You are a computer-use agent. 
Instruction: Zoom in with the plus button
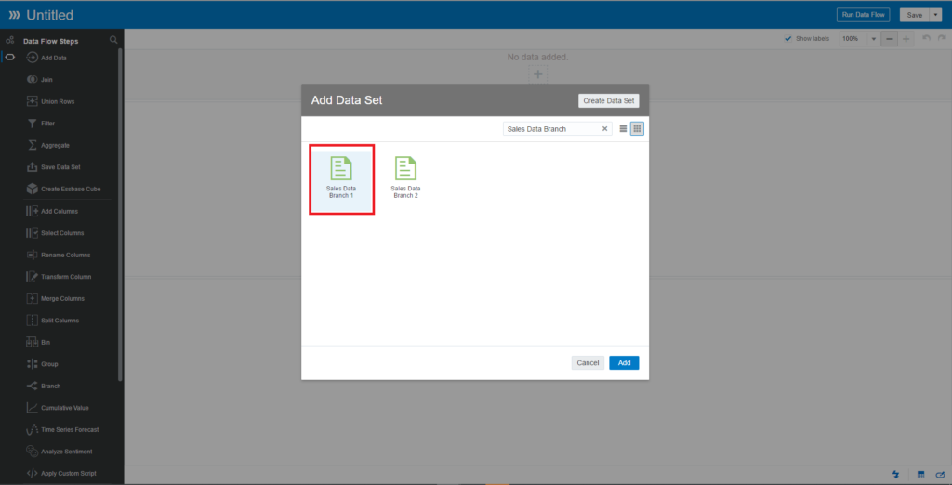(x=906, y=39)
